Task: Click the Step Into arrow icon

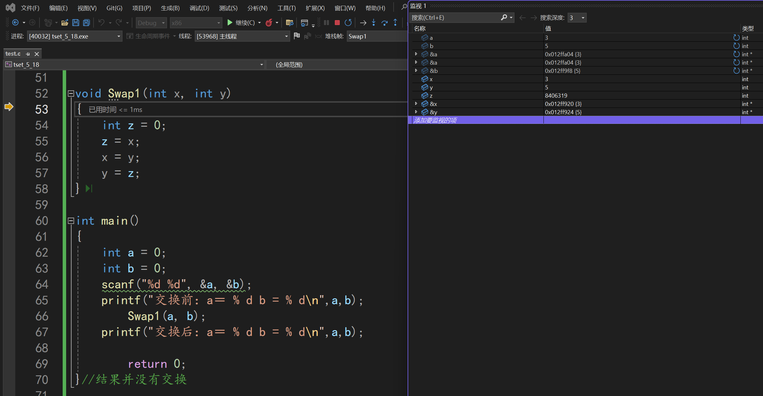Action: point(374,23)
